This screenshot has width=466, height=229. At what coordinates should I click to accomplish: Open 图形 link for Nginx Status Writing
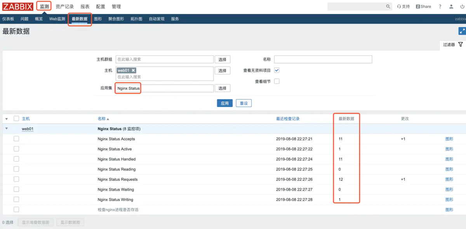pyautogui.click(x=449, y=199)
